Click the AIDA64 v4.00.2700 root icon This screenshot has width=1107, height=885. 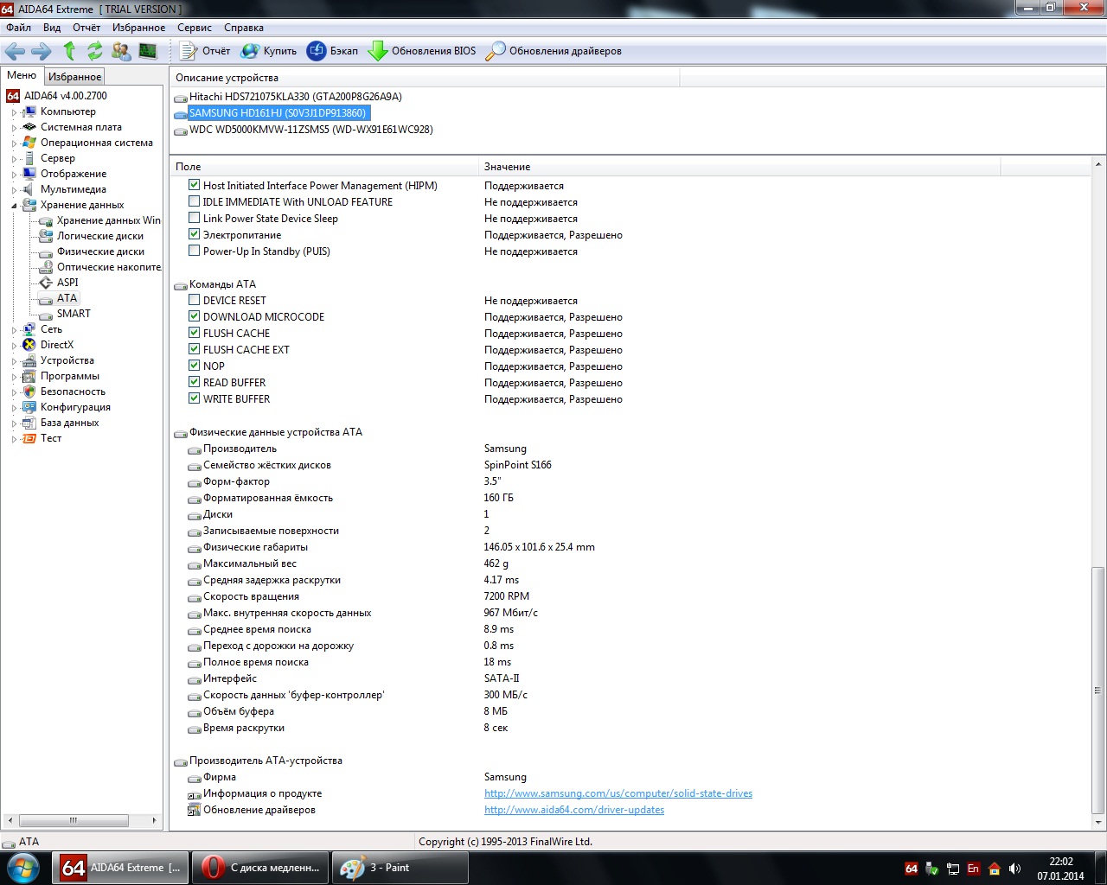pyautogui.click(x=13, y=96)
